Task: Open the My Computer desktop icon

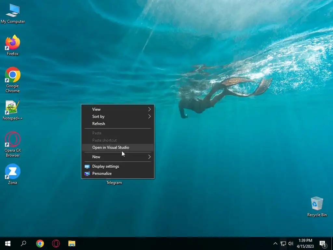Action: pyautogui.click(x=13, y=14)
